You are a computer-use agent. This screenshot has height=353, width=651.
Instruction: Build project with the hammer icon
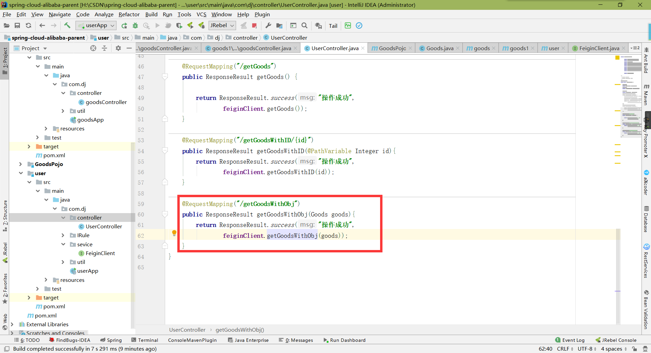67,25
